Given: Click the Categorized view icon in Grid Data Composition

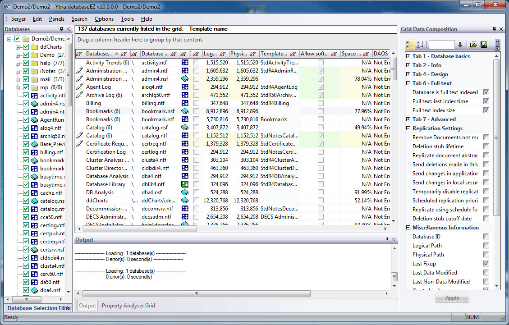Looking at the screenshot, I should [410, 45].
